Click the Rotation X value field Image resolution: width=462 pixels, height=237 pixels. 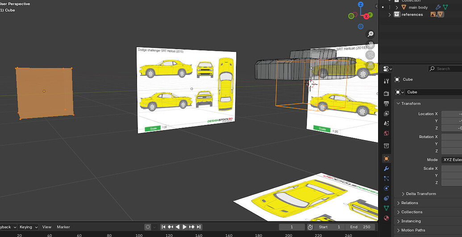tap(452, 137)
